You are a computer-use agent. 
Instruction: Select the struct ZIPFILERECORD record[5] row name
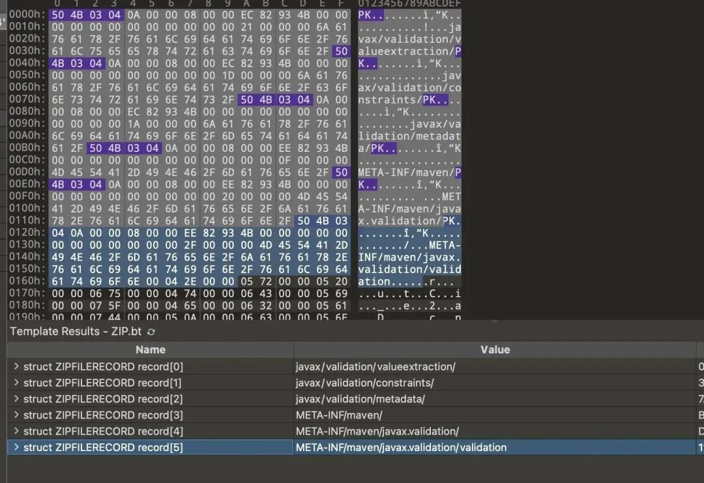click(103, 448)
